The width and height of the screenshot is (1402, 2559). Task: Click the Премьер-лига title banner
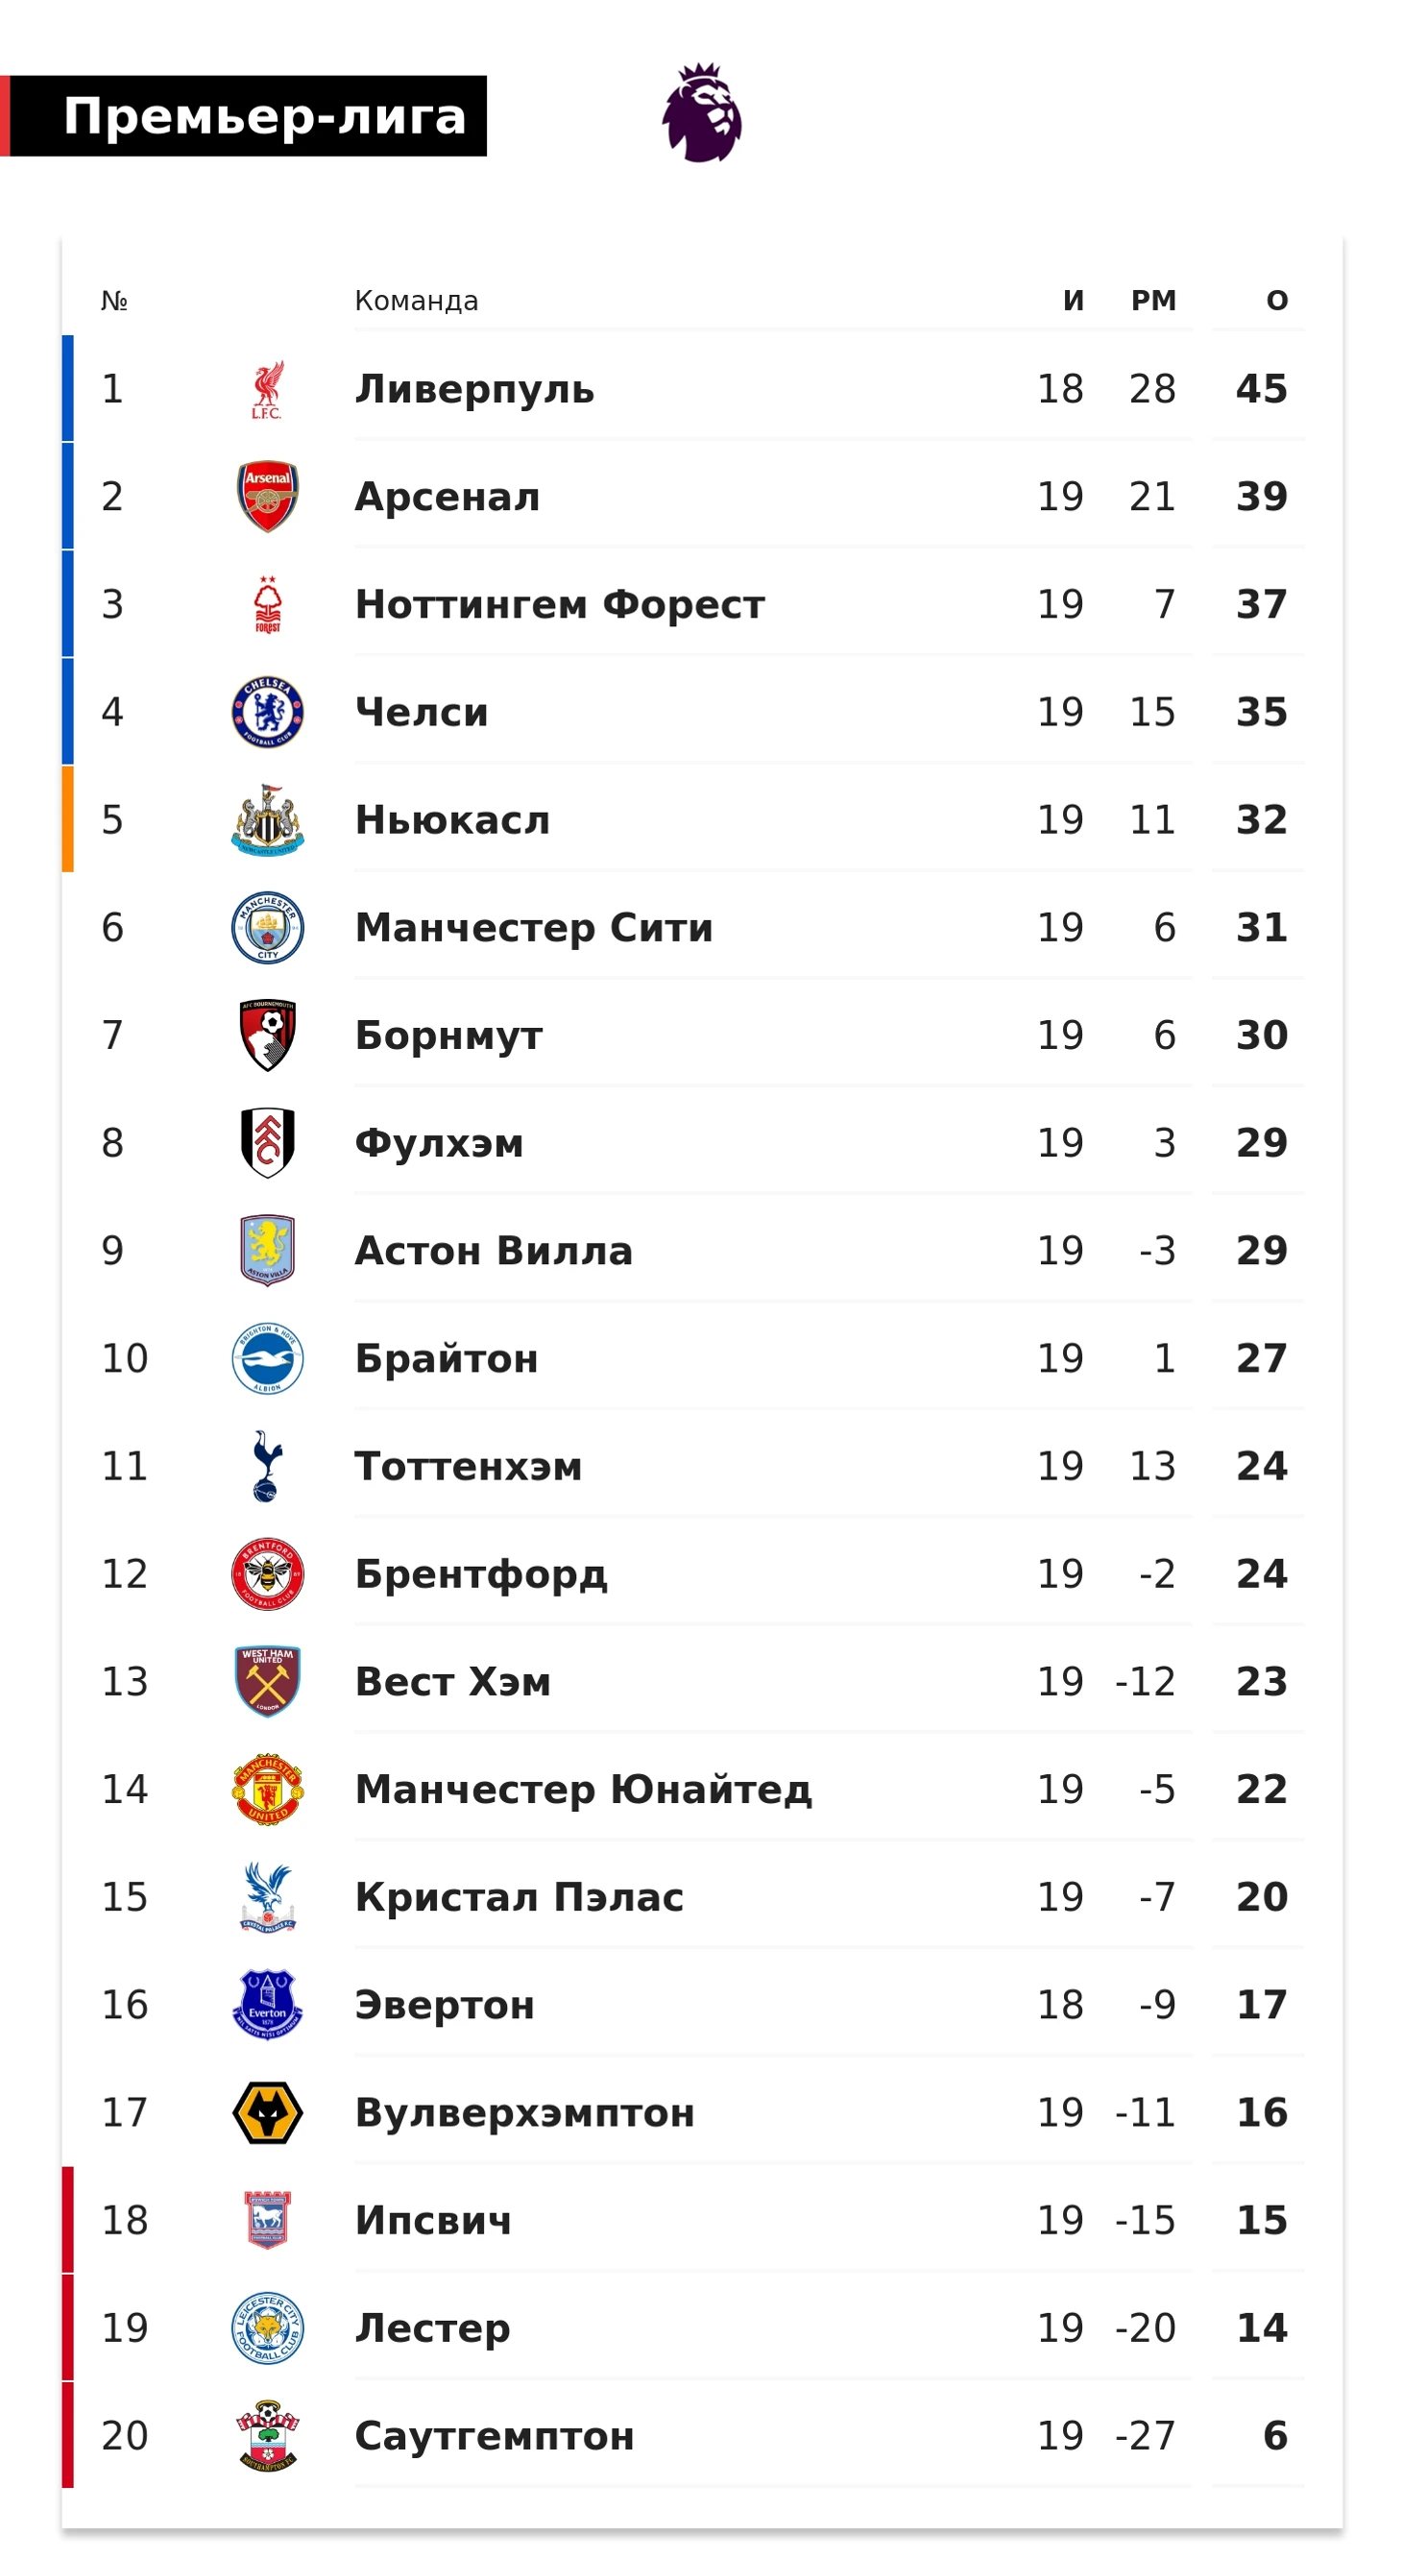tap(243, 115)
